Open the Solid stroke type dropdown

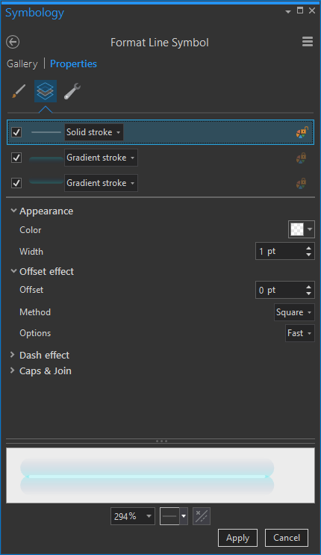[94, 132]
